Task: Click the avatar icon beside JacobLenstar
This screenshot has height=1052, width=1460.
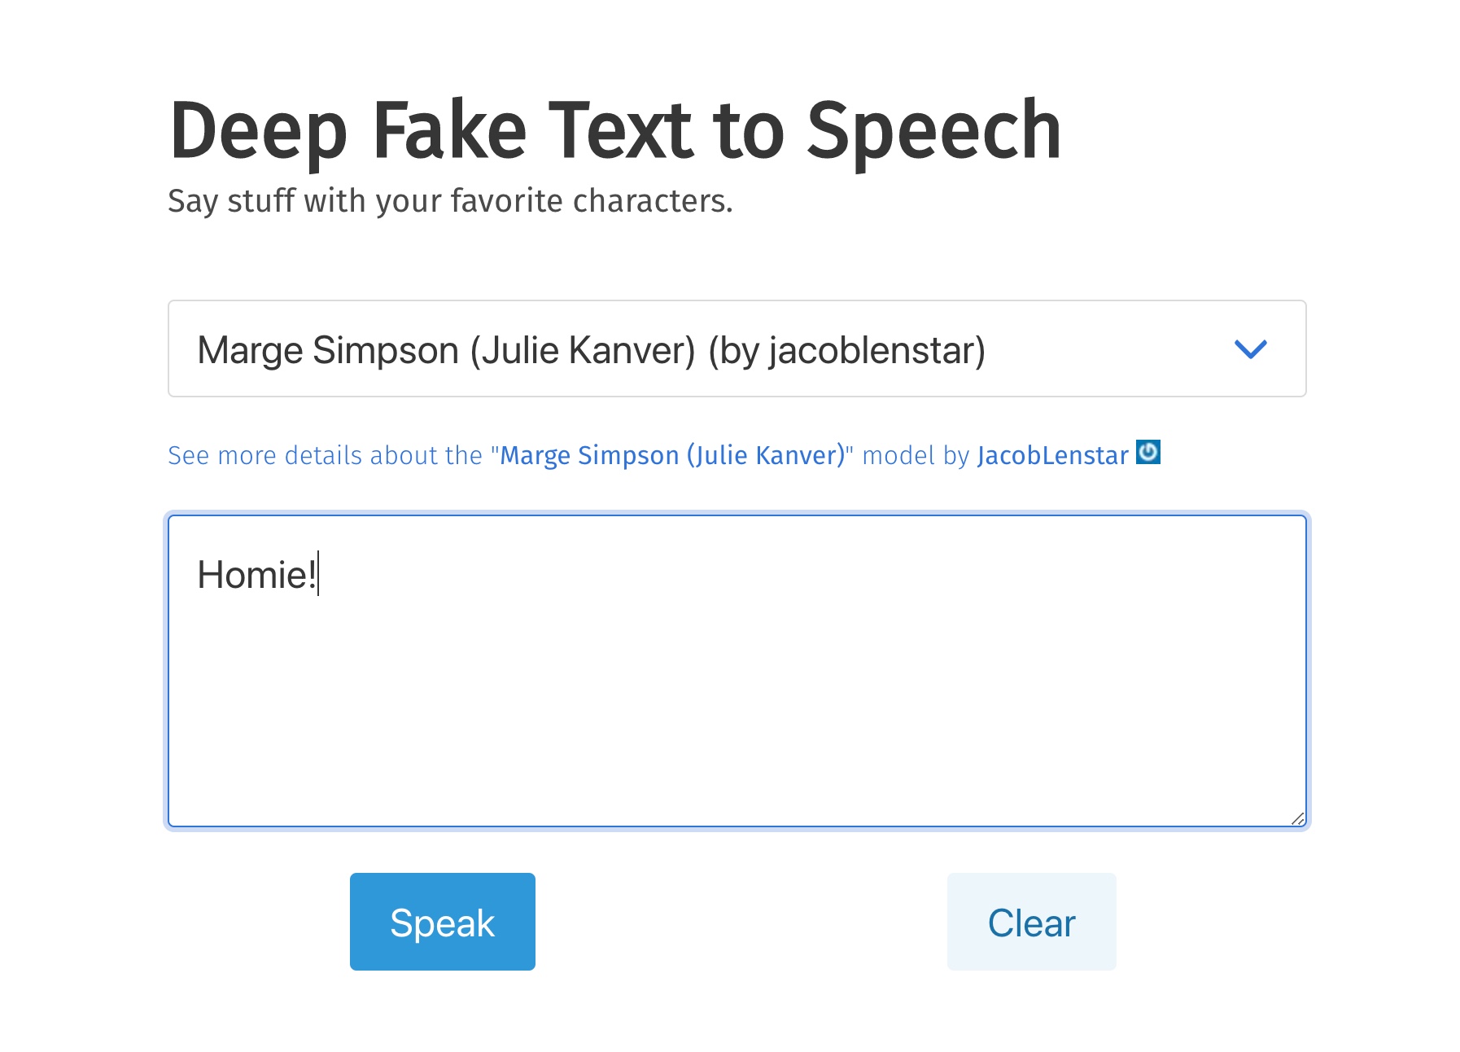Action: coord(1147,452)
